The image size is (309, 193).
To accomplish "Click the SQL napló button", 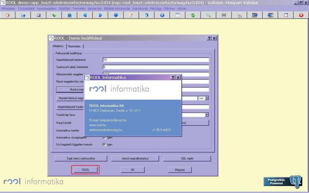I will [187, 158].
